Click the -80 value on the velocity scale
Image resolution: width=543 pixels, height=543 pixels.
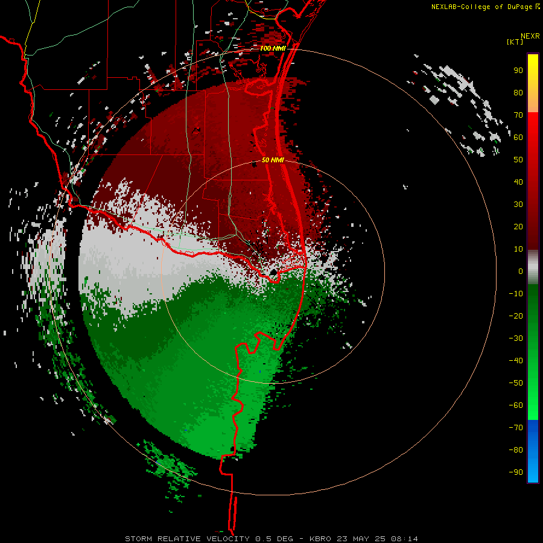[516, 450]
